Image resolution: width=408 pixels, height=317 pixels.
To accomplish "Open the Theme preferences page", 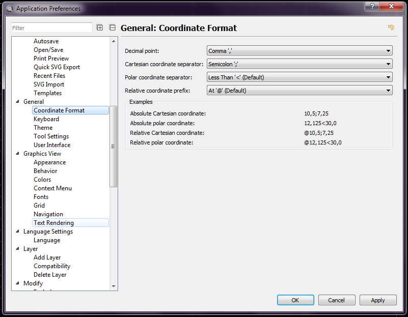I will [43, 128].
